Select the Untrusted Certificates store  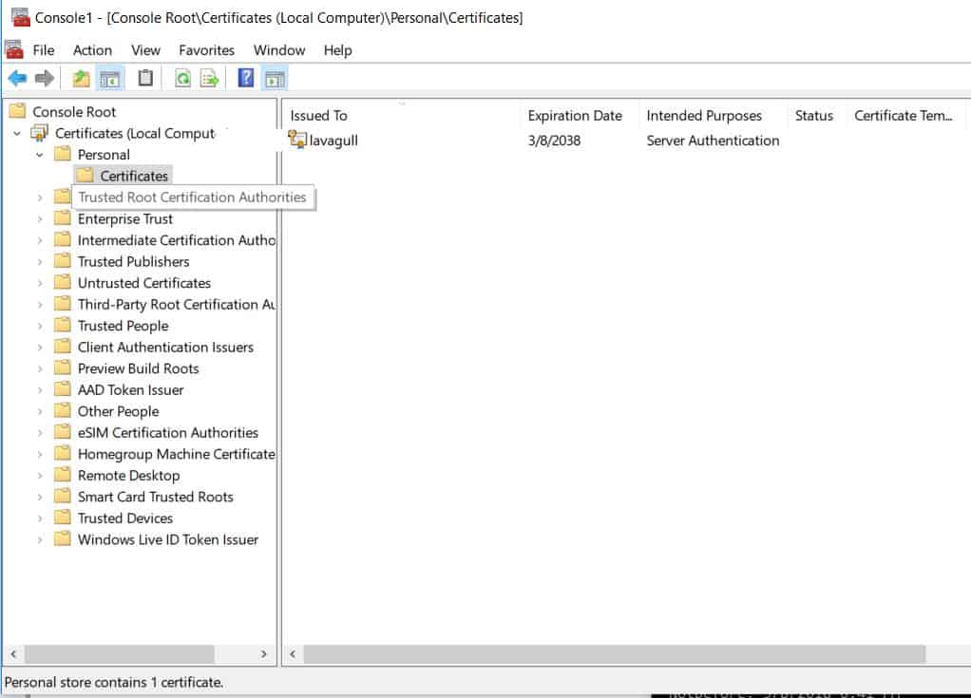(x=143, y=283)
